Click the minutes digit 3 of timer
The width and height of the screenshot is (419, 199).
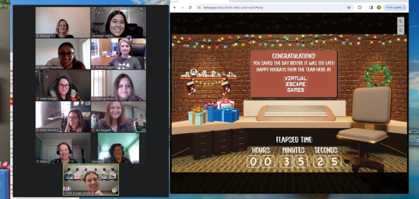[286, 161]
